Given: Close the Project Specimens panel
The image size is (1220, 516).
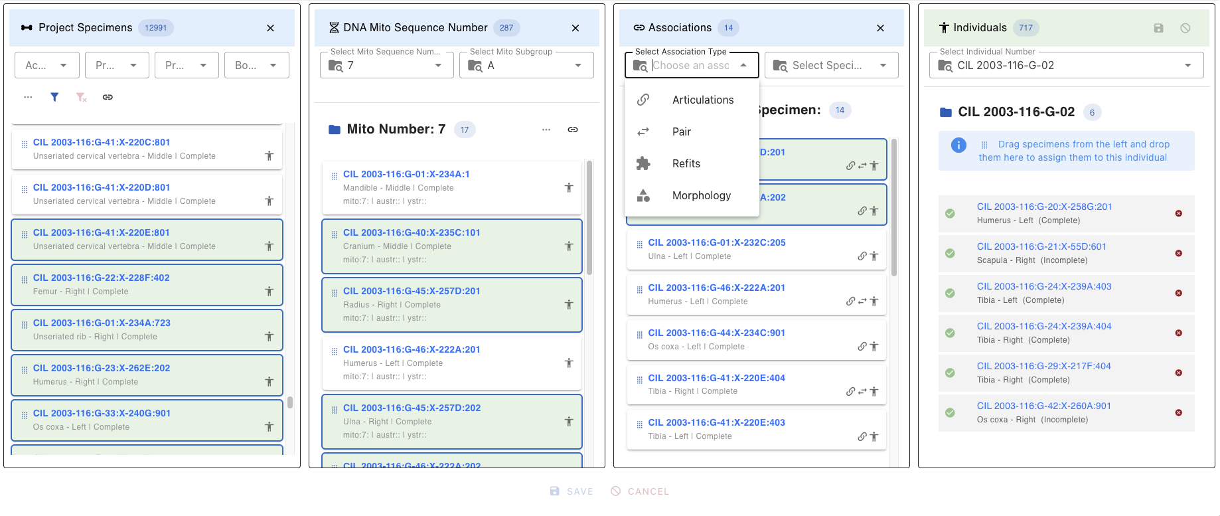Looking at the screenshot, I should coord(270,28).
